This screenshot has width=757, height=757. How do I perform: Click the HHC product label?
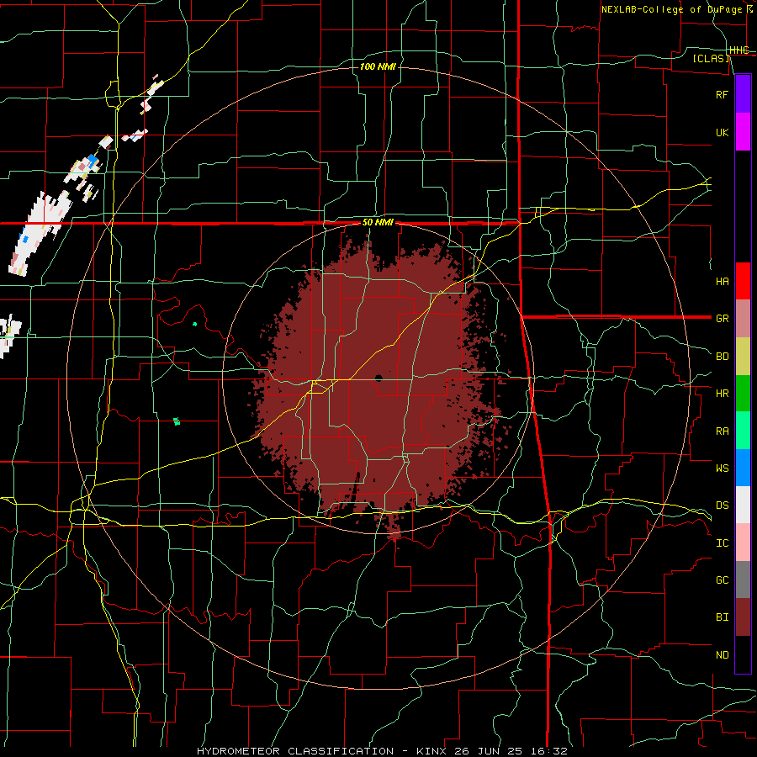point(738,50)
